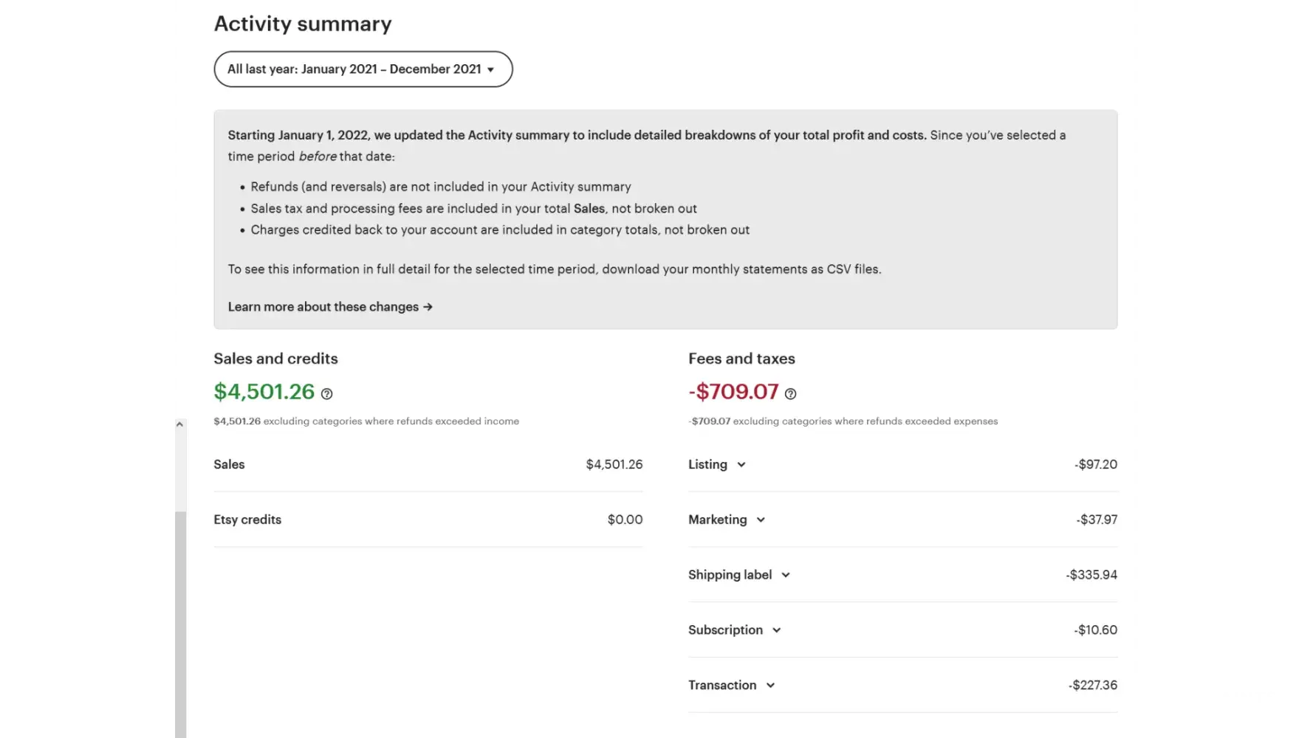Expand the Subscription fees chevron
Screen dimensions: 1313x738
point(776,630)
